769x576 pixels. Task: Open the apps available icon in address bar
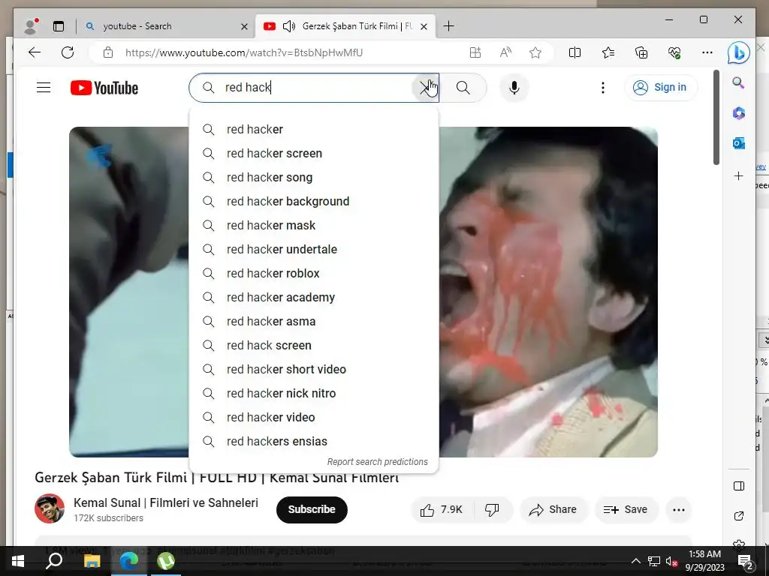click(475, 52)
